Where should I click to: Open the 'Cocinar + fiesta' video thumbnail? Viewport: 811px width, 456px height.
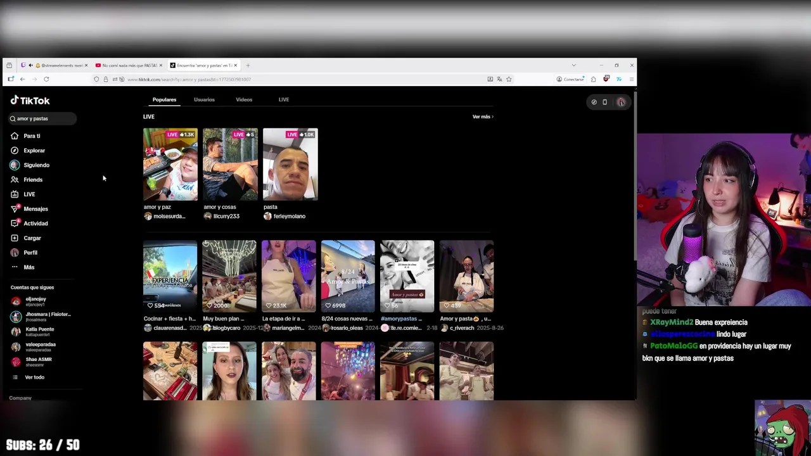pyautogui.click(x=170, y=276)
